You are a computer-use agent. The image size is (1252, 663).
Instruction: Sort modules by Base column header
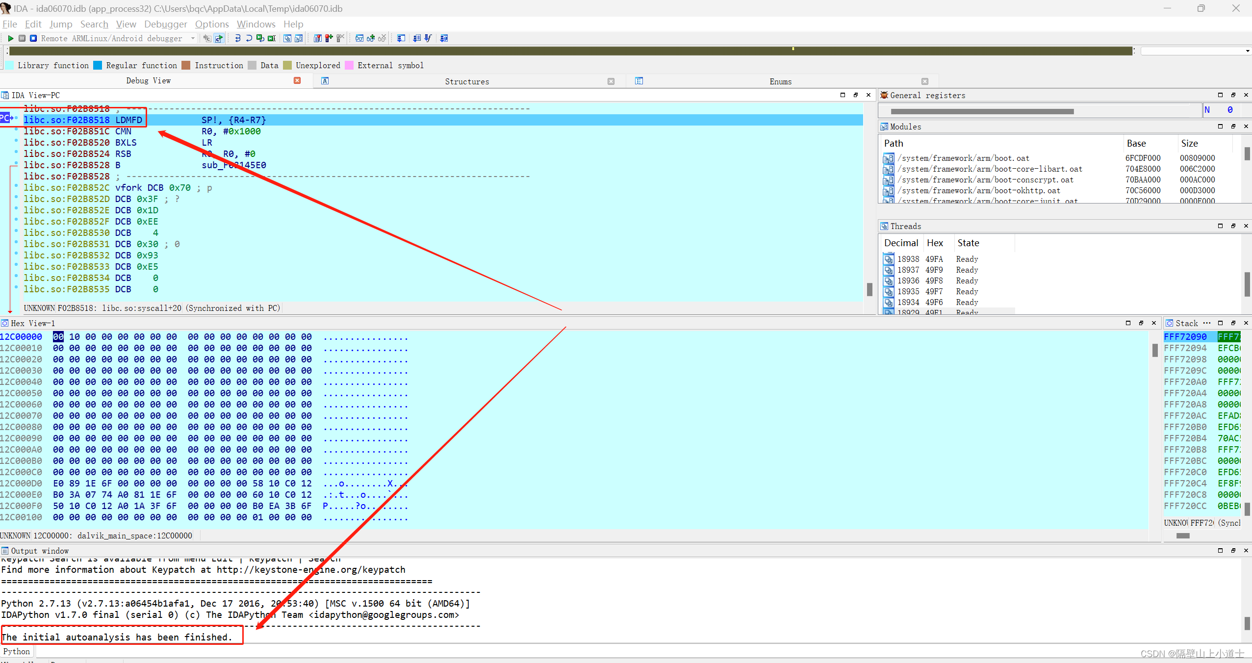click(x=1136, y=143)
